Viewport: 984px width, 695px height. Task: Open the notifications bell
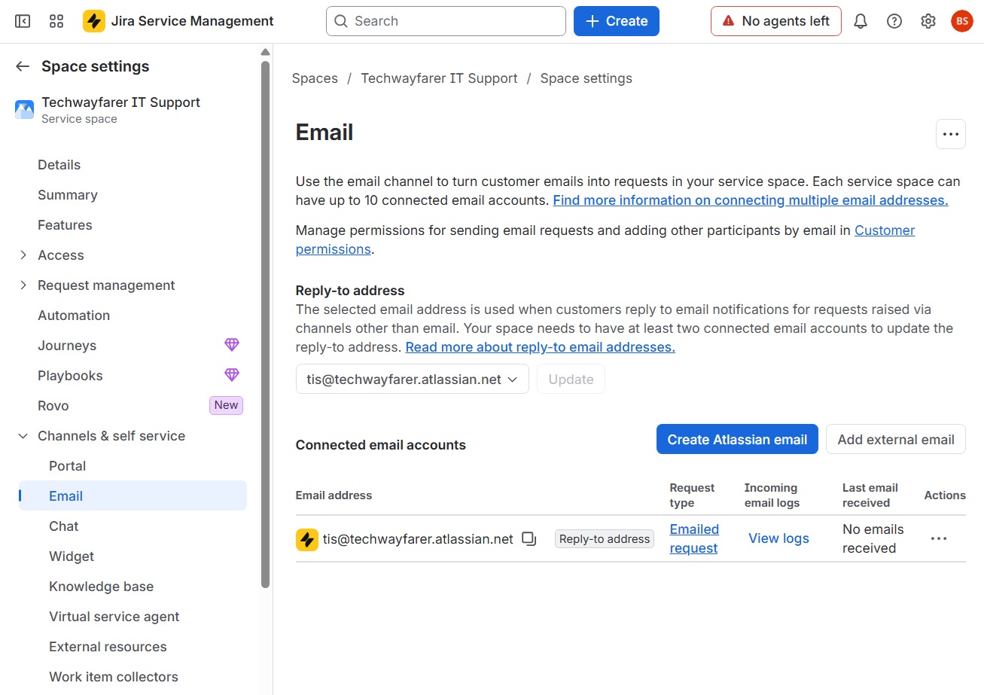[x=861, y=21]
